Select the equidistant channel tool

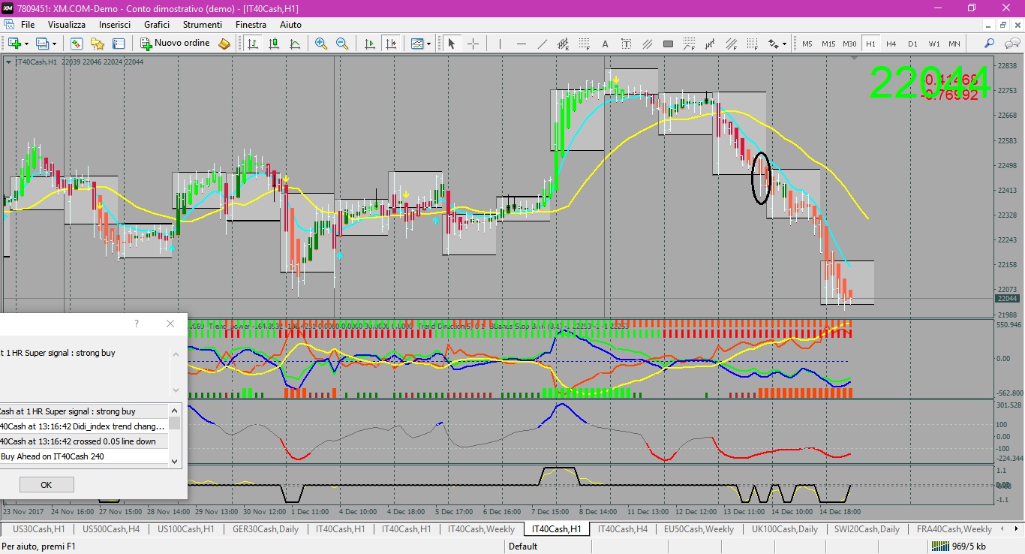(x=564, y=44)
